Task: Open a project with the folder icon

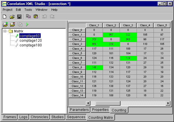Action: (12, 17)
